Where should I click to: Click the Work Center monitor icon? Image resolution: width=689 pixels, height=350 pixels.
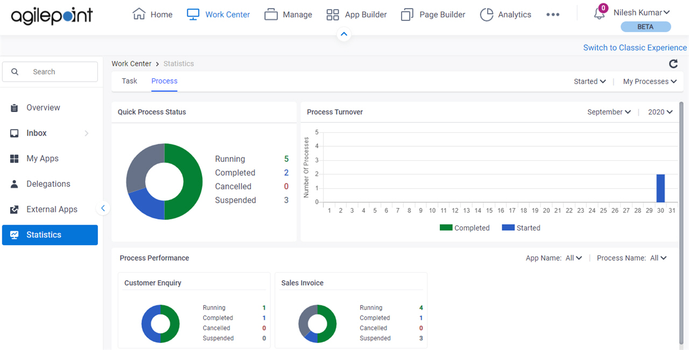(x=193, y=15)
